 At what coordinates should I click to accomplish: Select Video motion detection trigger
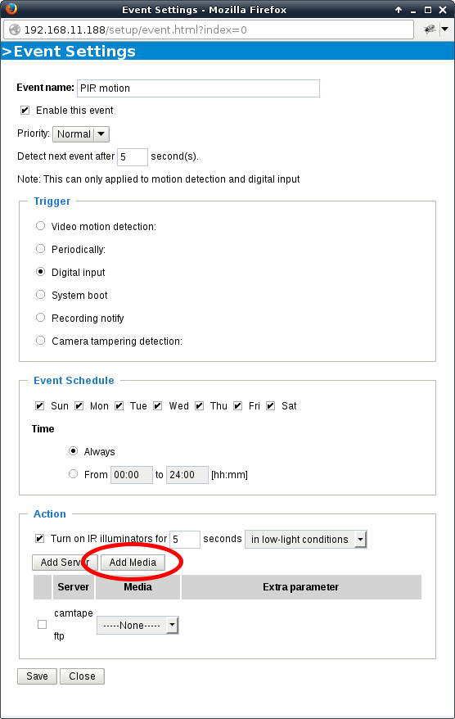[41, 225]
